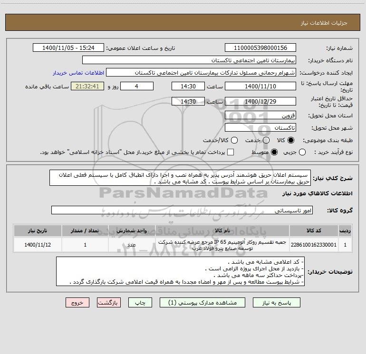Click the remaining days field showing 4
Image resolution: width=366 pixels, height=354 pixels.
point(137,86)
